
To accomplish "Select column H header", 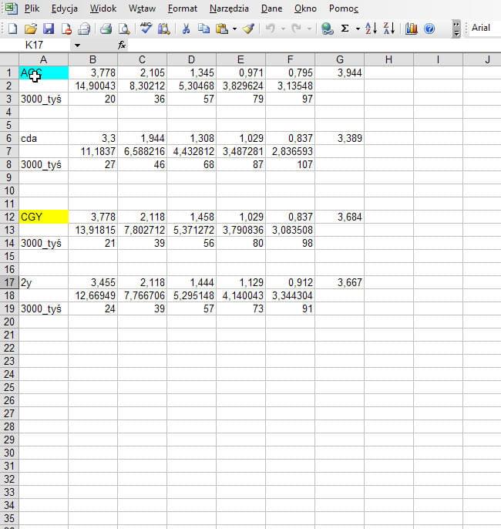I will [388, 59].
